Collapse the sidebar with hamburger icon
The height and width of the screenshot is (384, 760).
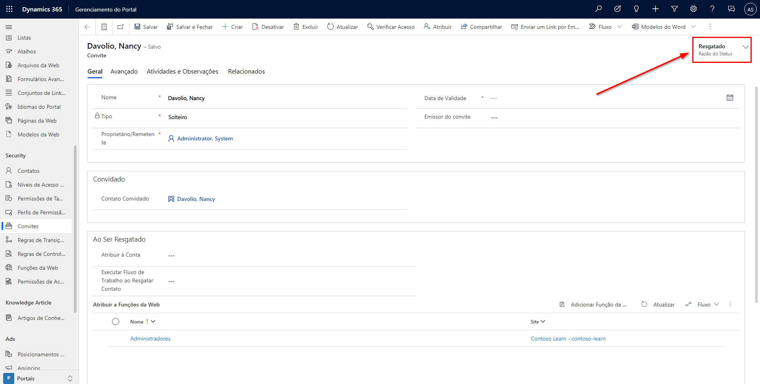click(x=9, y=27)
